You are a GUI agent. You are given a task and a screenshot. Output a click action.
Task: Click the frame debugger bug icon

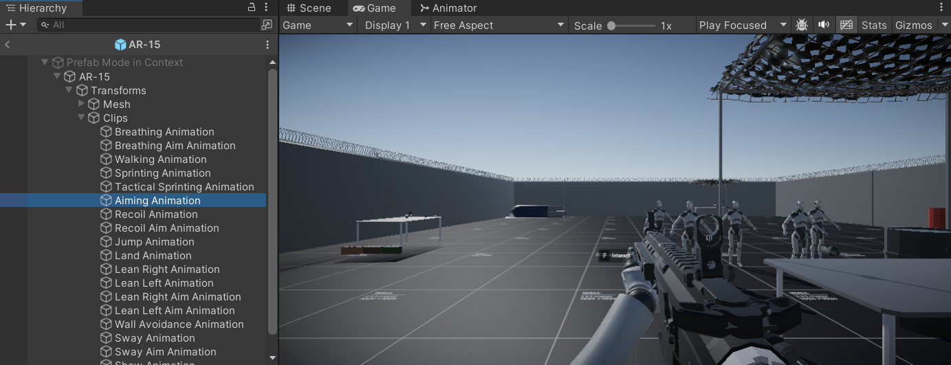coord(802,25)
